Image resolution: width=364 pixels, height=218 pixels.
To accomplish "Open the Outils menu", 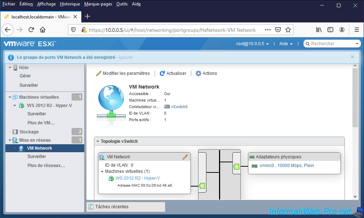I will pos(122,4).
